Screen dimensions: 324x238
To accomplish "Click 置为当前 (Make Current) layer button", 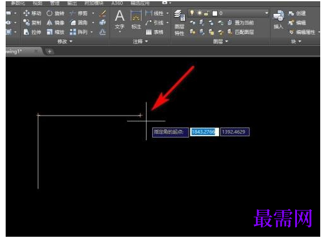I will (240, 23).
